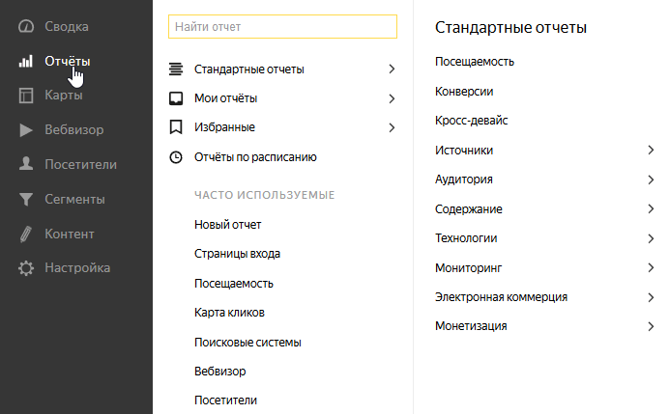Open the Конверсии report
The width and height of the screenshot is (669, 414).
464,92
